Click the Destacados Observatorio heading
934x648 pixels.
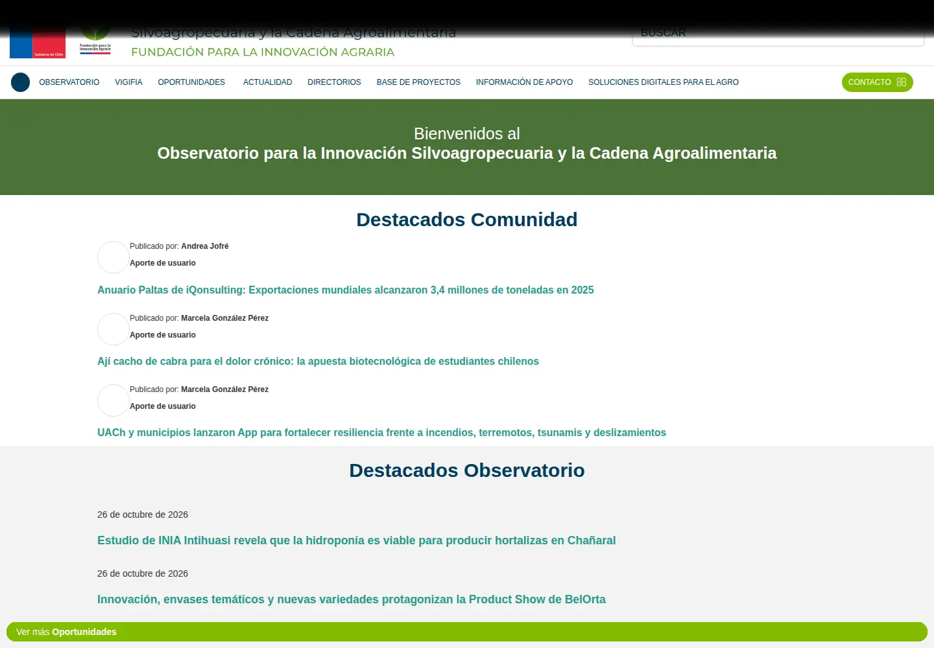[x=467, y=470]
